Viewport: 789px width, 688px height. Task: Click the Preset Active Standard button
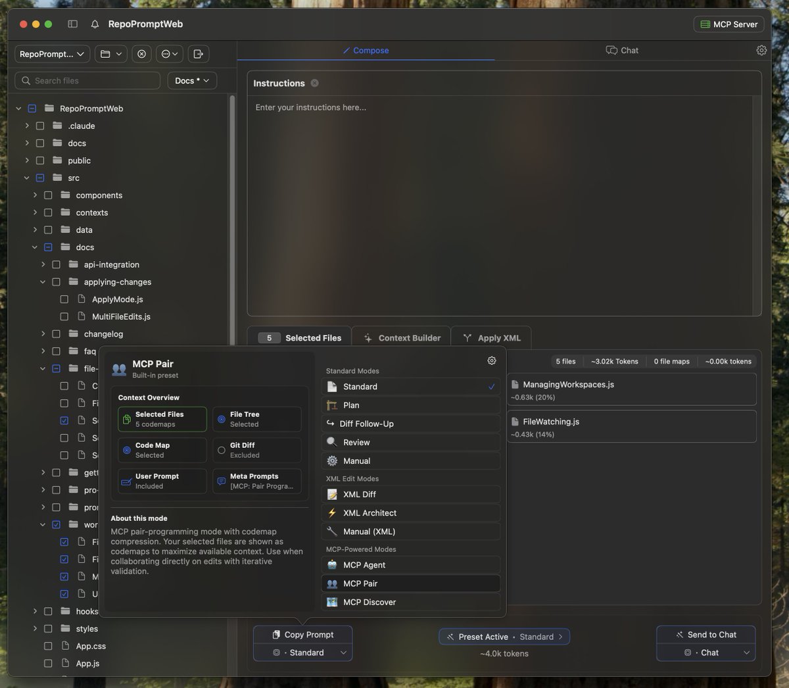(504, 637)
